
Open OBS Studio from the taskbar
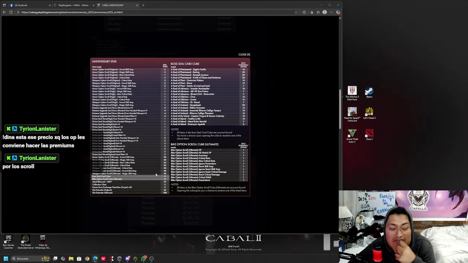(151, 259)
